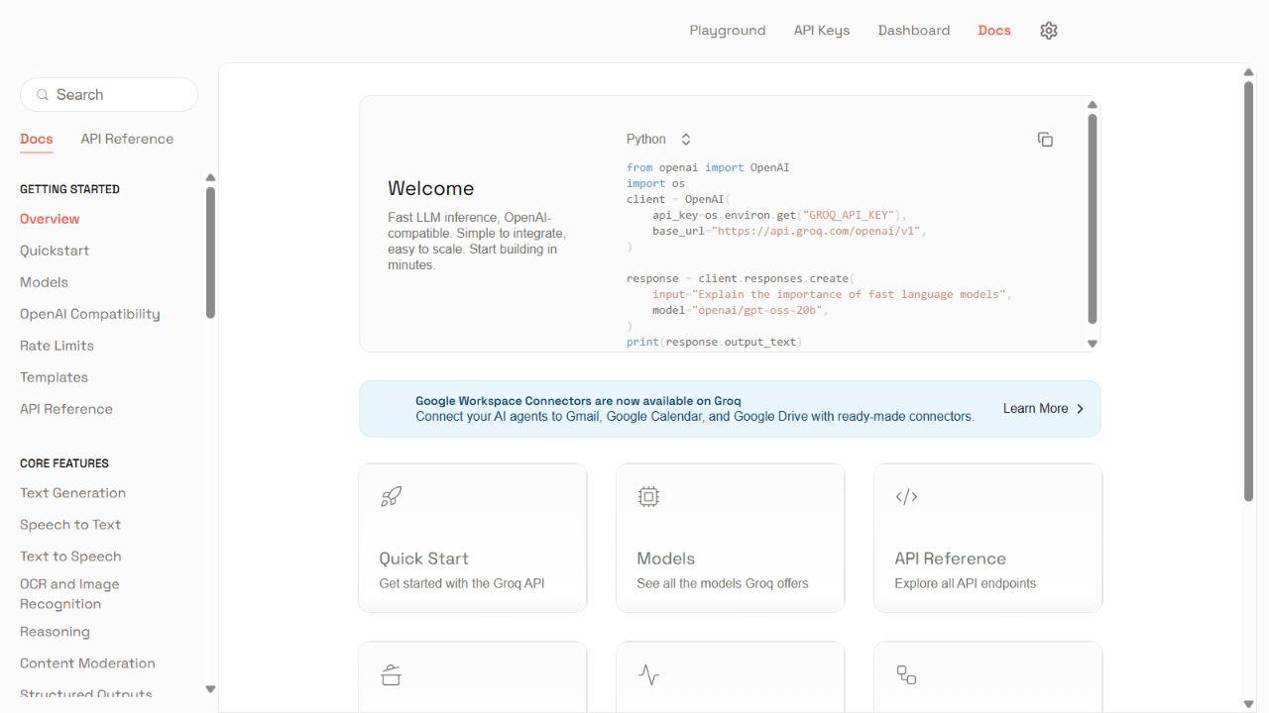Click the CORE FEATURES section heading
1269x713 pixels.
click(x=64, y=463)
